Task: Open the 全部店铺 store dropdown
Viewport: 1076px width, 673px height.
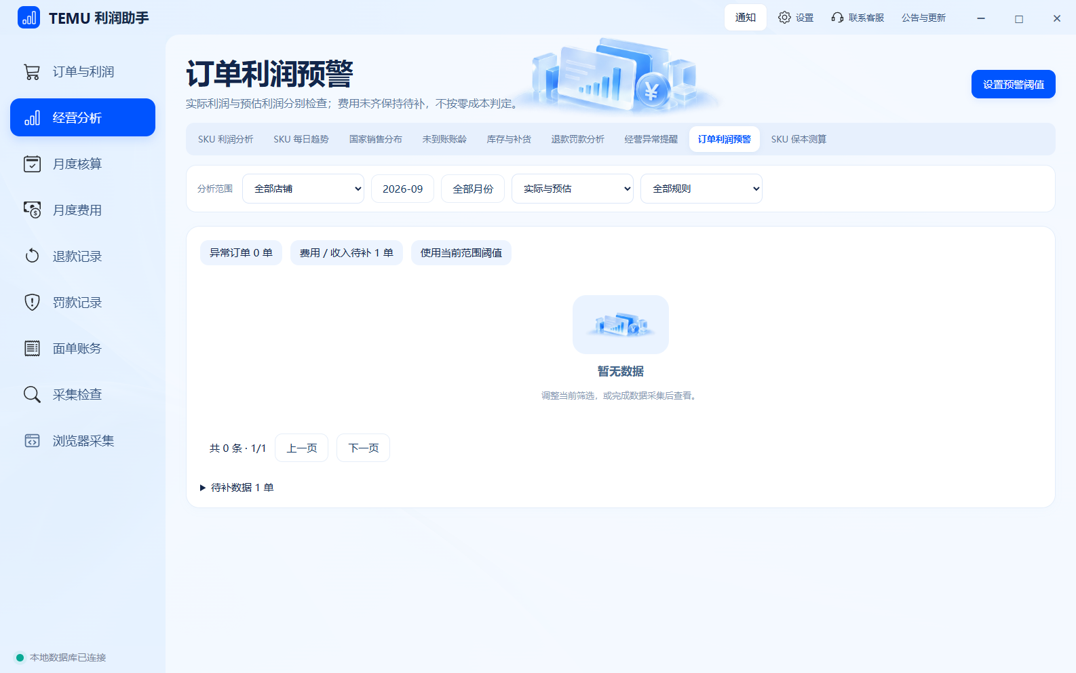Action: point(303,189)
